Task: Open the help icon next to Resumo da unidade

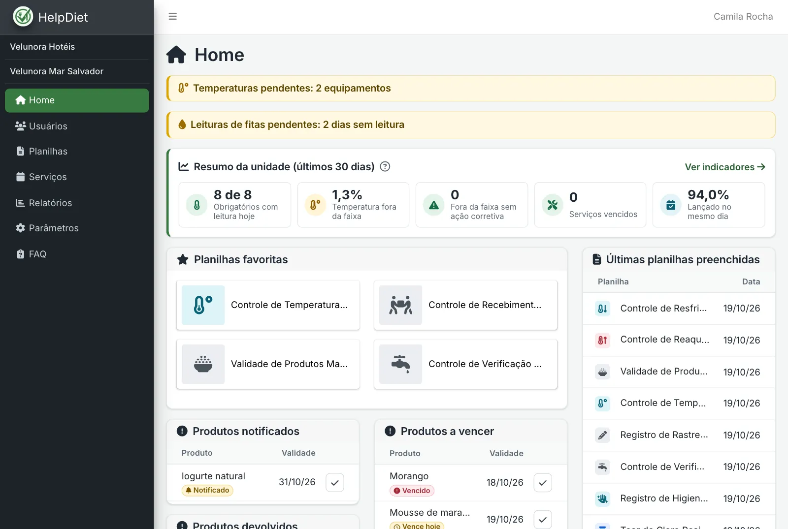Action: click(385, 166)
